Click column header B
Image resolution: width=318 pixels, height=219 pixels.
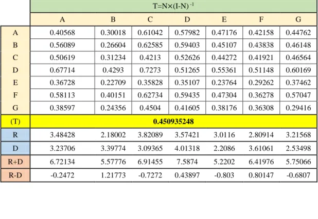coord(113,19)
